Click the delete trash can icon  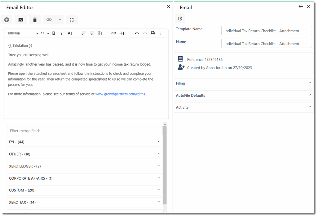35,20
